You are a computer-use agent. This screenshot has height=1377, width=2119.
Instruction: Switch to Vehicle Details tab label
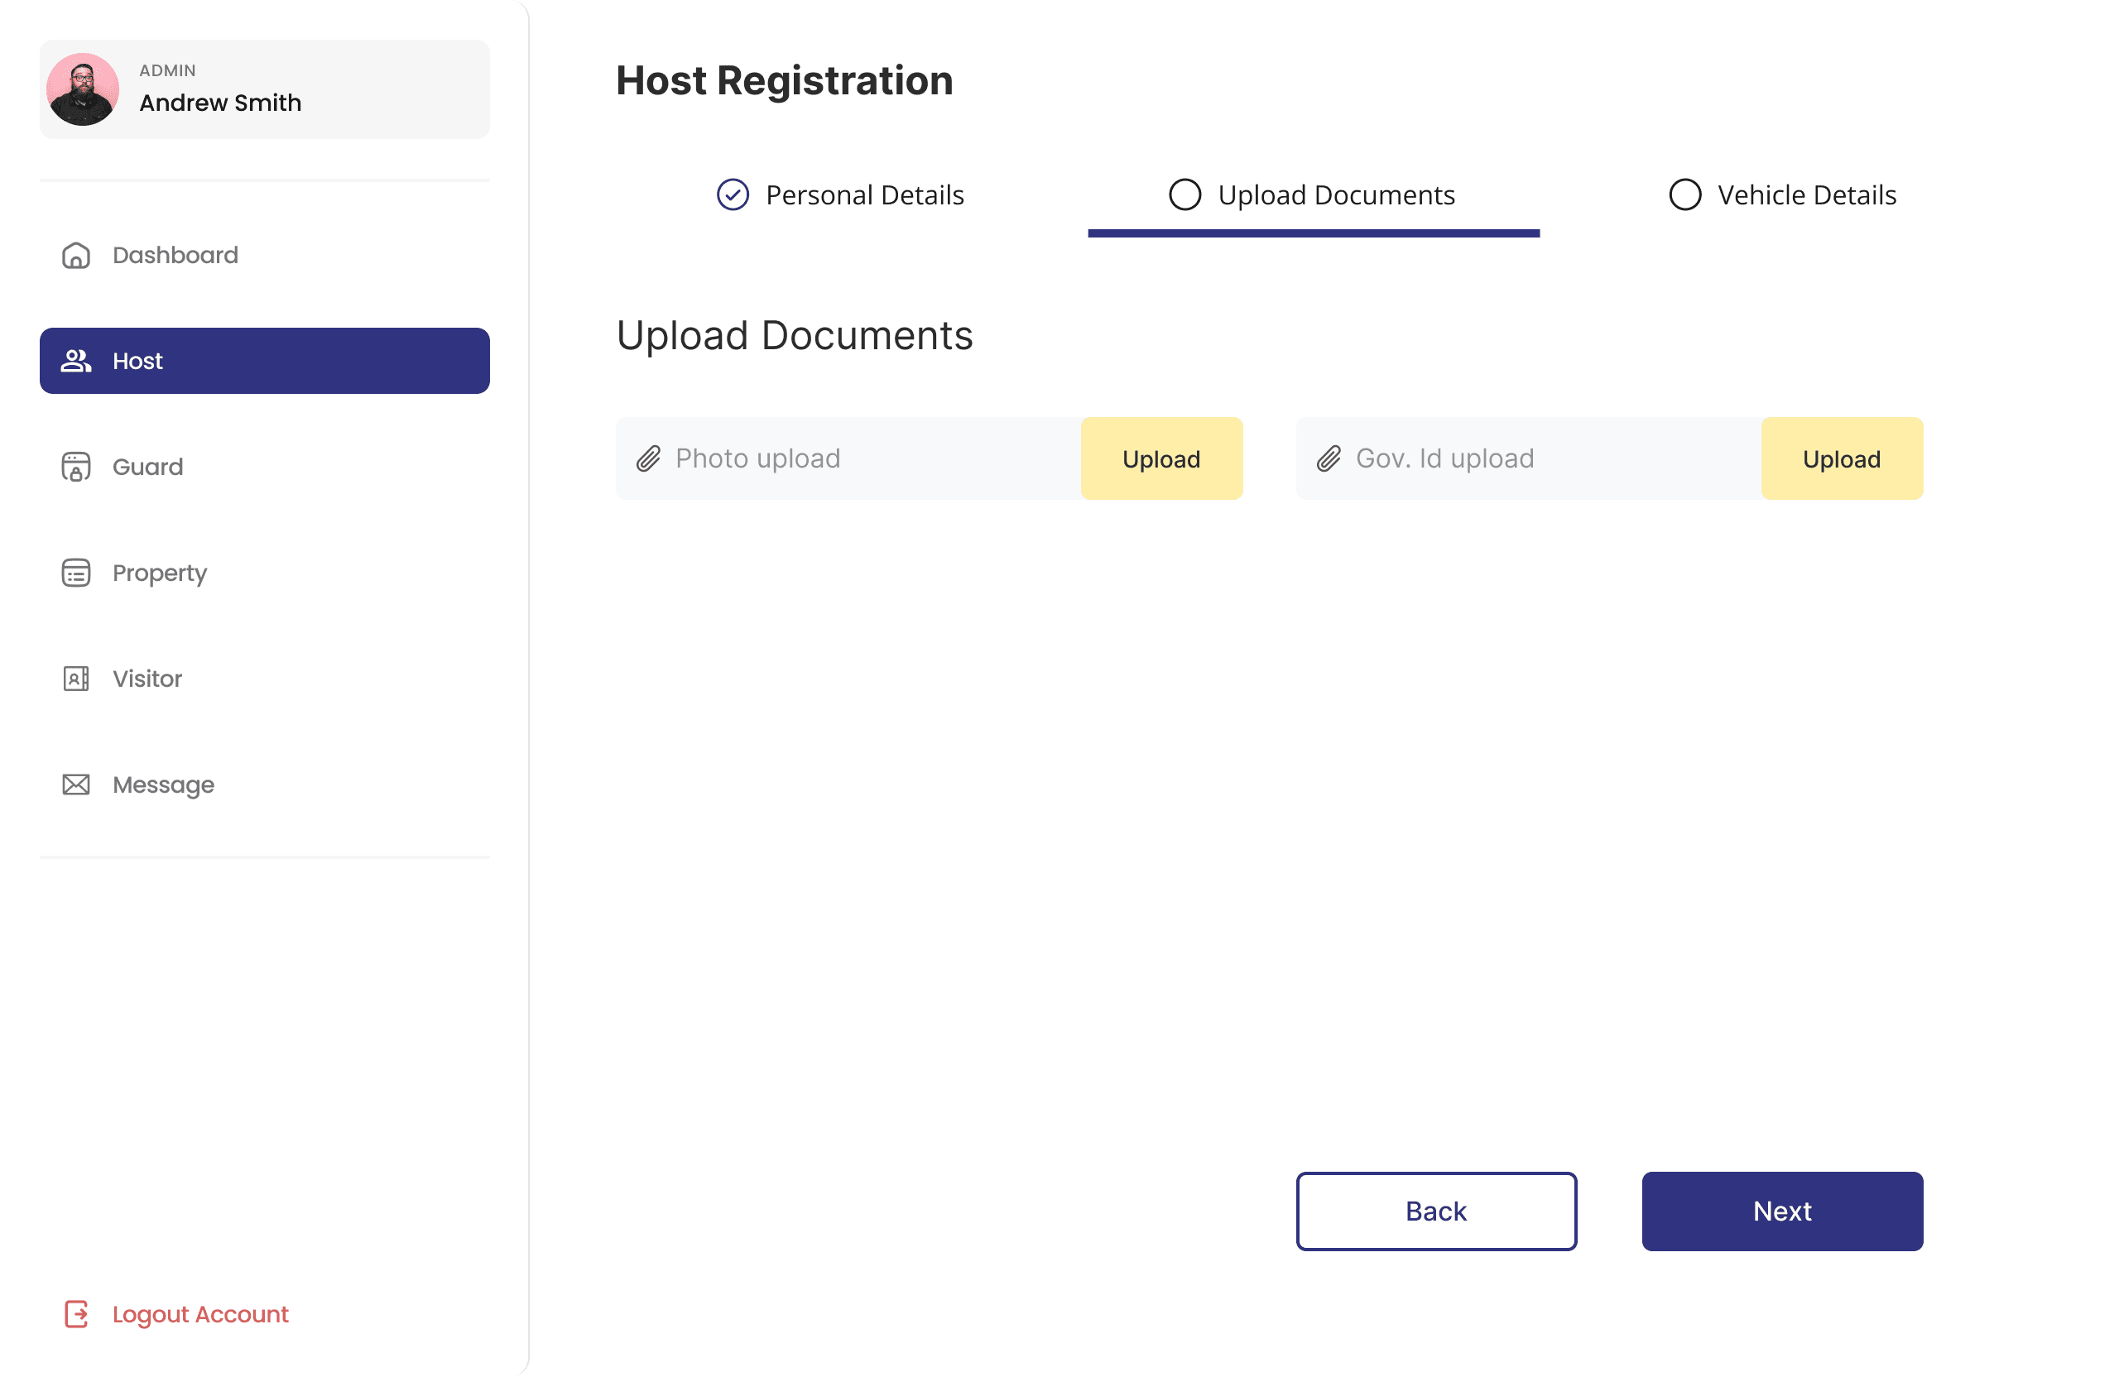pyautogui.click(x=1806, y=195)
